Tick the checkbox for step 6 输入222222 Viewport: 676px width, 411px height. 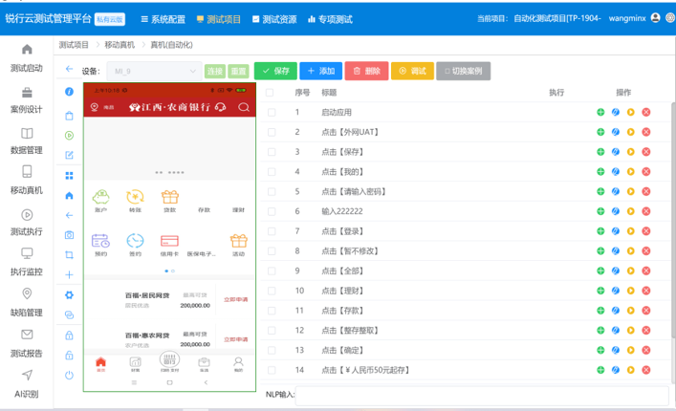pos(271,211)
